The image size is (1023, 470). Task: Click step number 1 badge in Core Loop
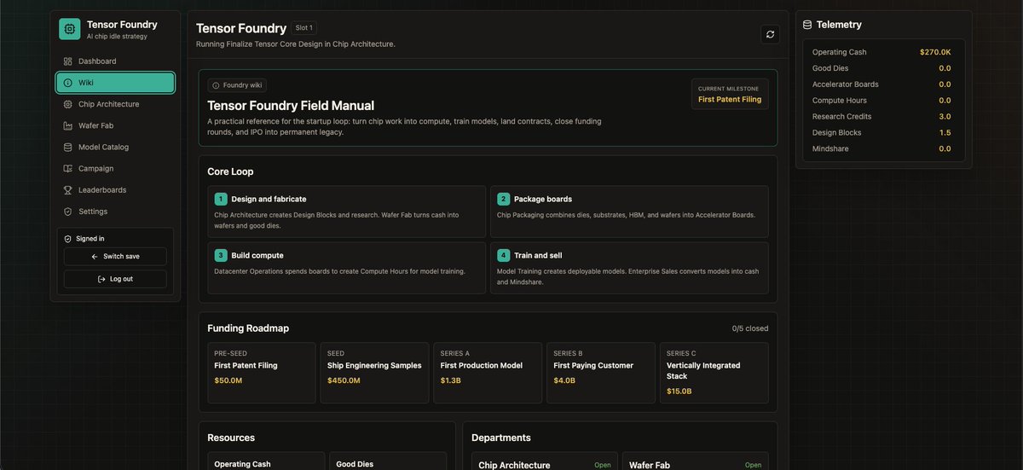[221, 199]
